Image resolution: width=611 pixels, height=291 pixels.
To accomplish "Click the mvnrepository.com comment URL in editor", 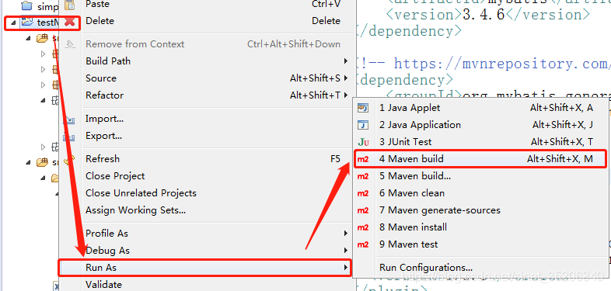I will [x=502, y=64].
